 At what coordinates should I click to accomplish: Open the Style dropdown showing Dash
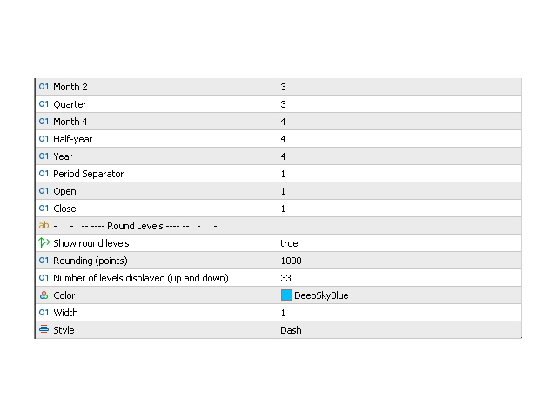coord(399,330)
